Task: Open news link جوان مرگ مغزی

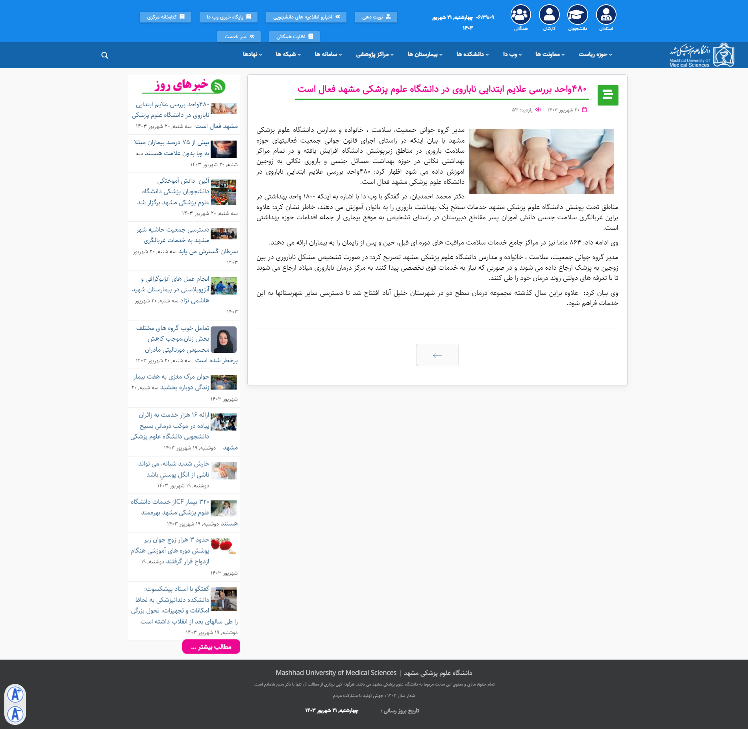Action: (172, 382)
